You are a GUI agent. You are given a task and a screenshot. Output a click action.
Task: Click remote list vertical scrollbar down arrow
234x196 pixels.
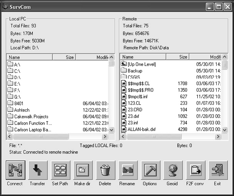225,130
